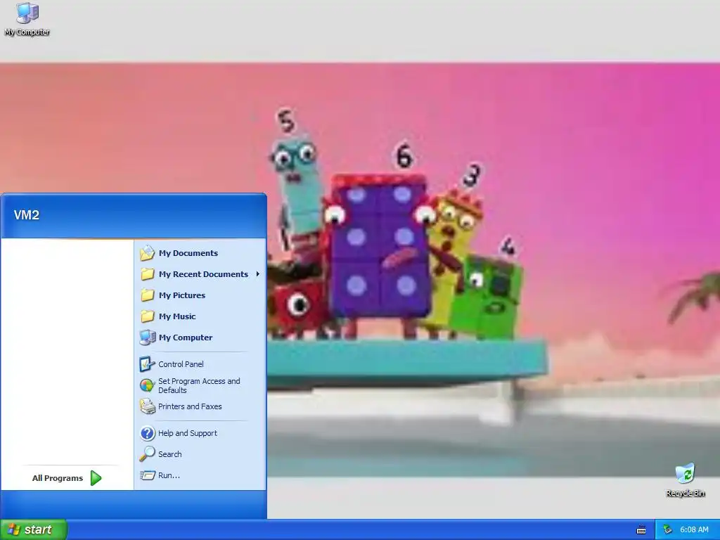Click the My Computer label on desktop
The image size is (720, 540).
(27, 32)
